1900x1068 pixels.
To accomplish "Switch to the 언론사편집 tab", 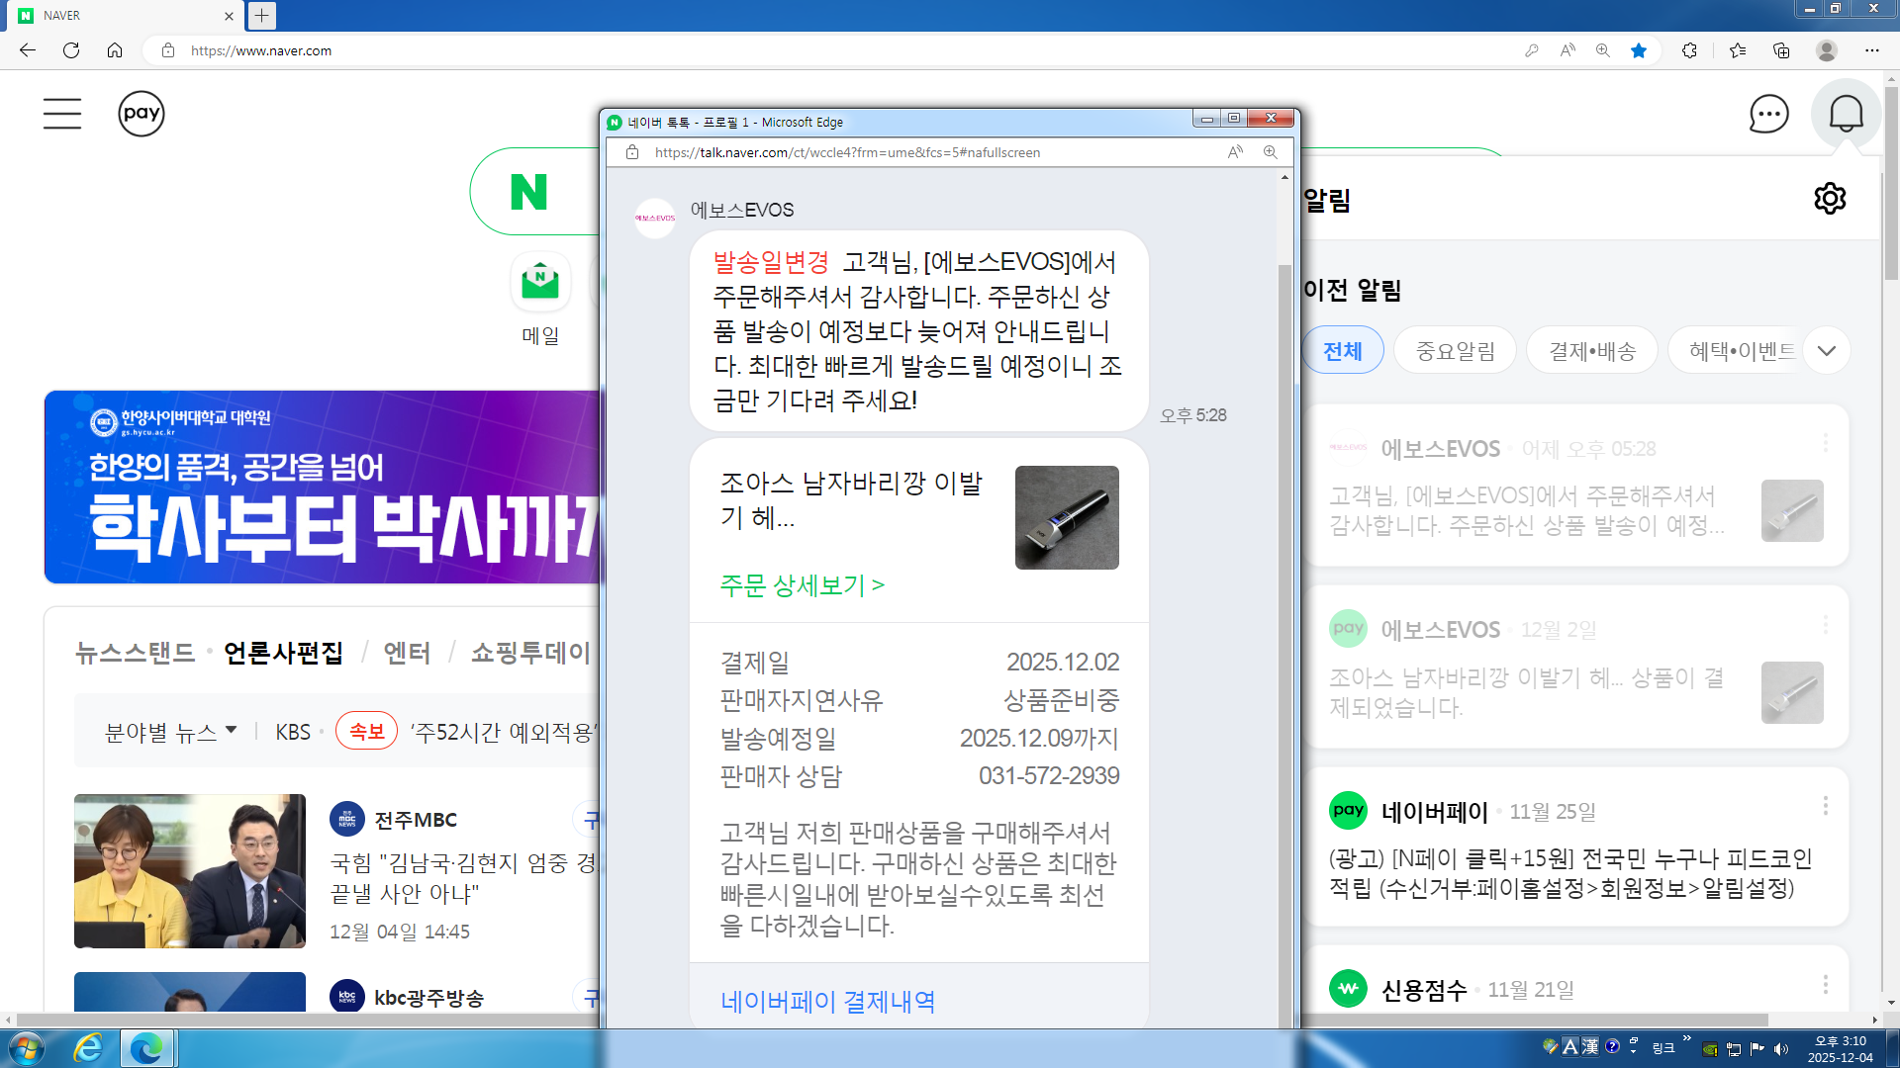I will [x=283, y=653].
